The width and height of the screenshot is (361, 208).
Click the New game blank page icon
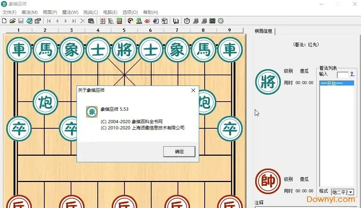(x=4, y=21)
